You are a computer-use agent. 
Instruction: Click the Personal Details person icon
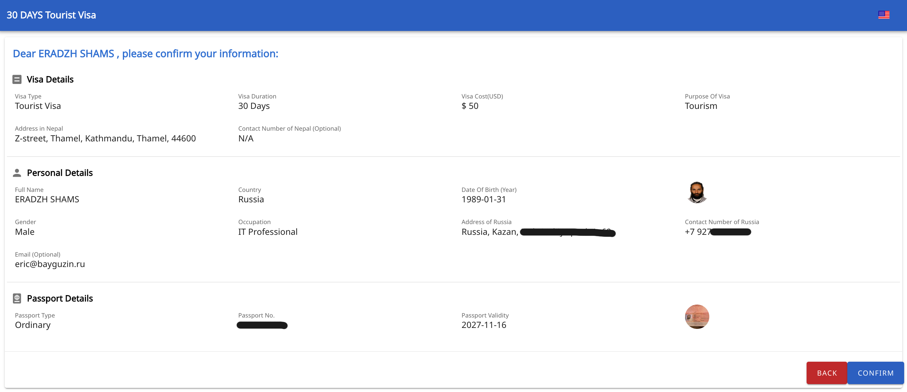click(17, 173)
